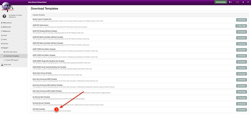
Task: Click the Support lifebuoy icon in sidebar
Action: pyautogui.click(x=2, y=48)
